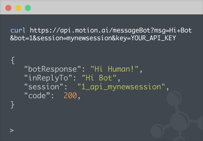This screenshot has width=203, height=141.
Task: Click the "session" JSON key
Action: tap(44, 87)
